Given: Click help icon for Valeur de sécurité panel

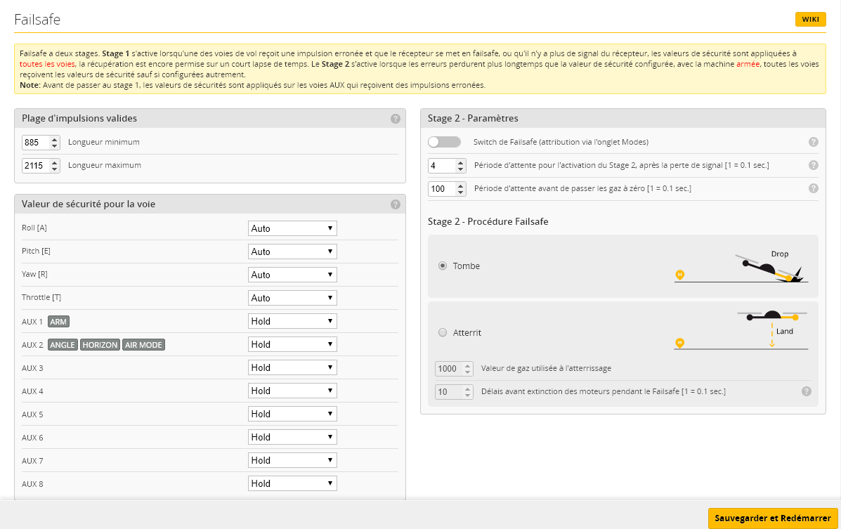Looking at the screenshot, I should [395, 204].
